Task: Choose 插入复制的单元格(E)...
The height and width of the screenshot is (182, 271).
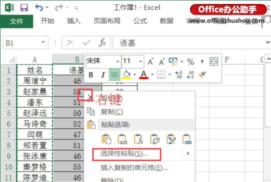Action: pyautogui.click(x=134, y=167)
